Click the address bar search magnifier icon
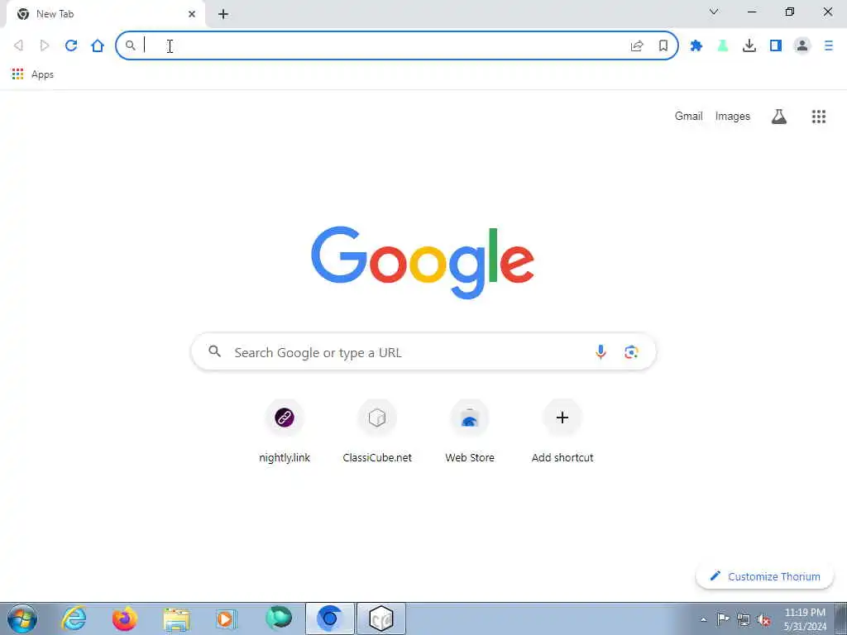This screenshot has width=847, height=635. point(130,45)
